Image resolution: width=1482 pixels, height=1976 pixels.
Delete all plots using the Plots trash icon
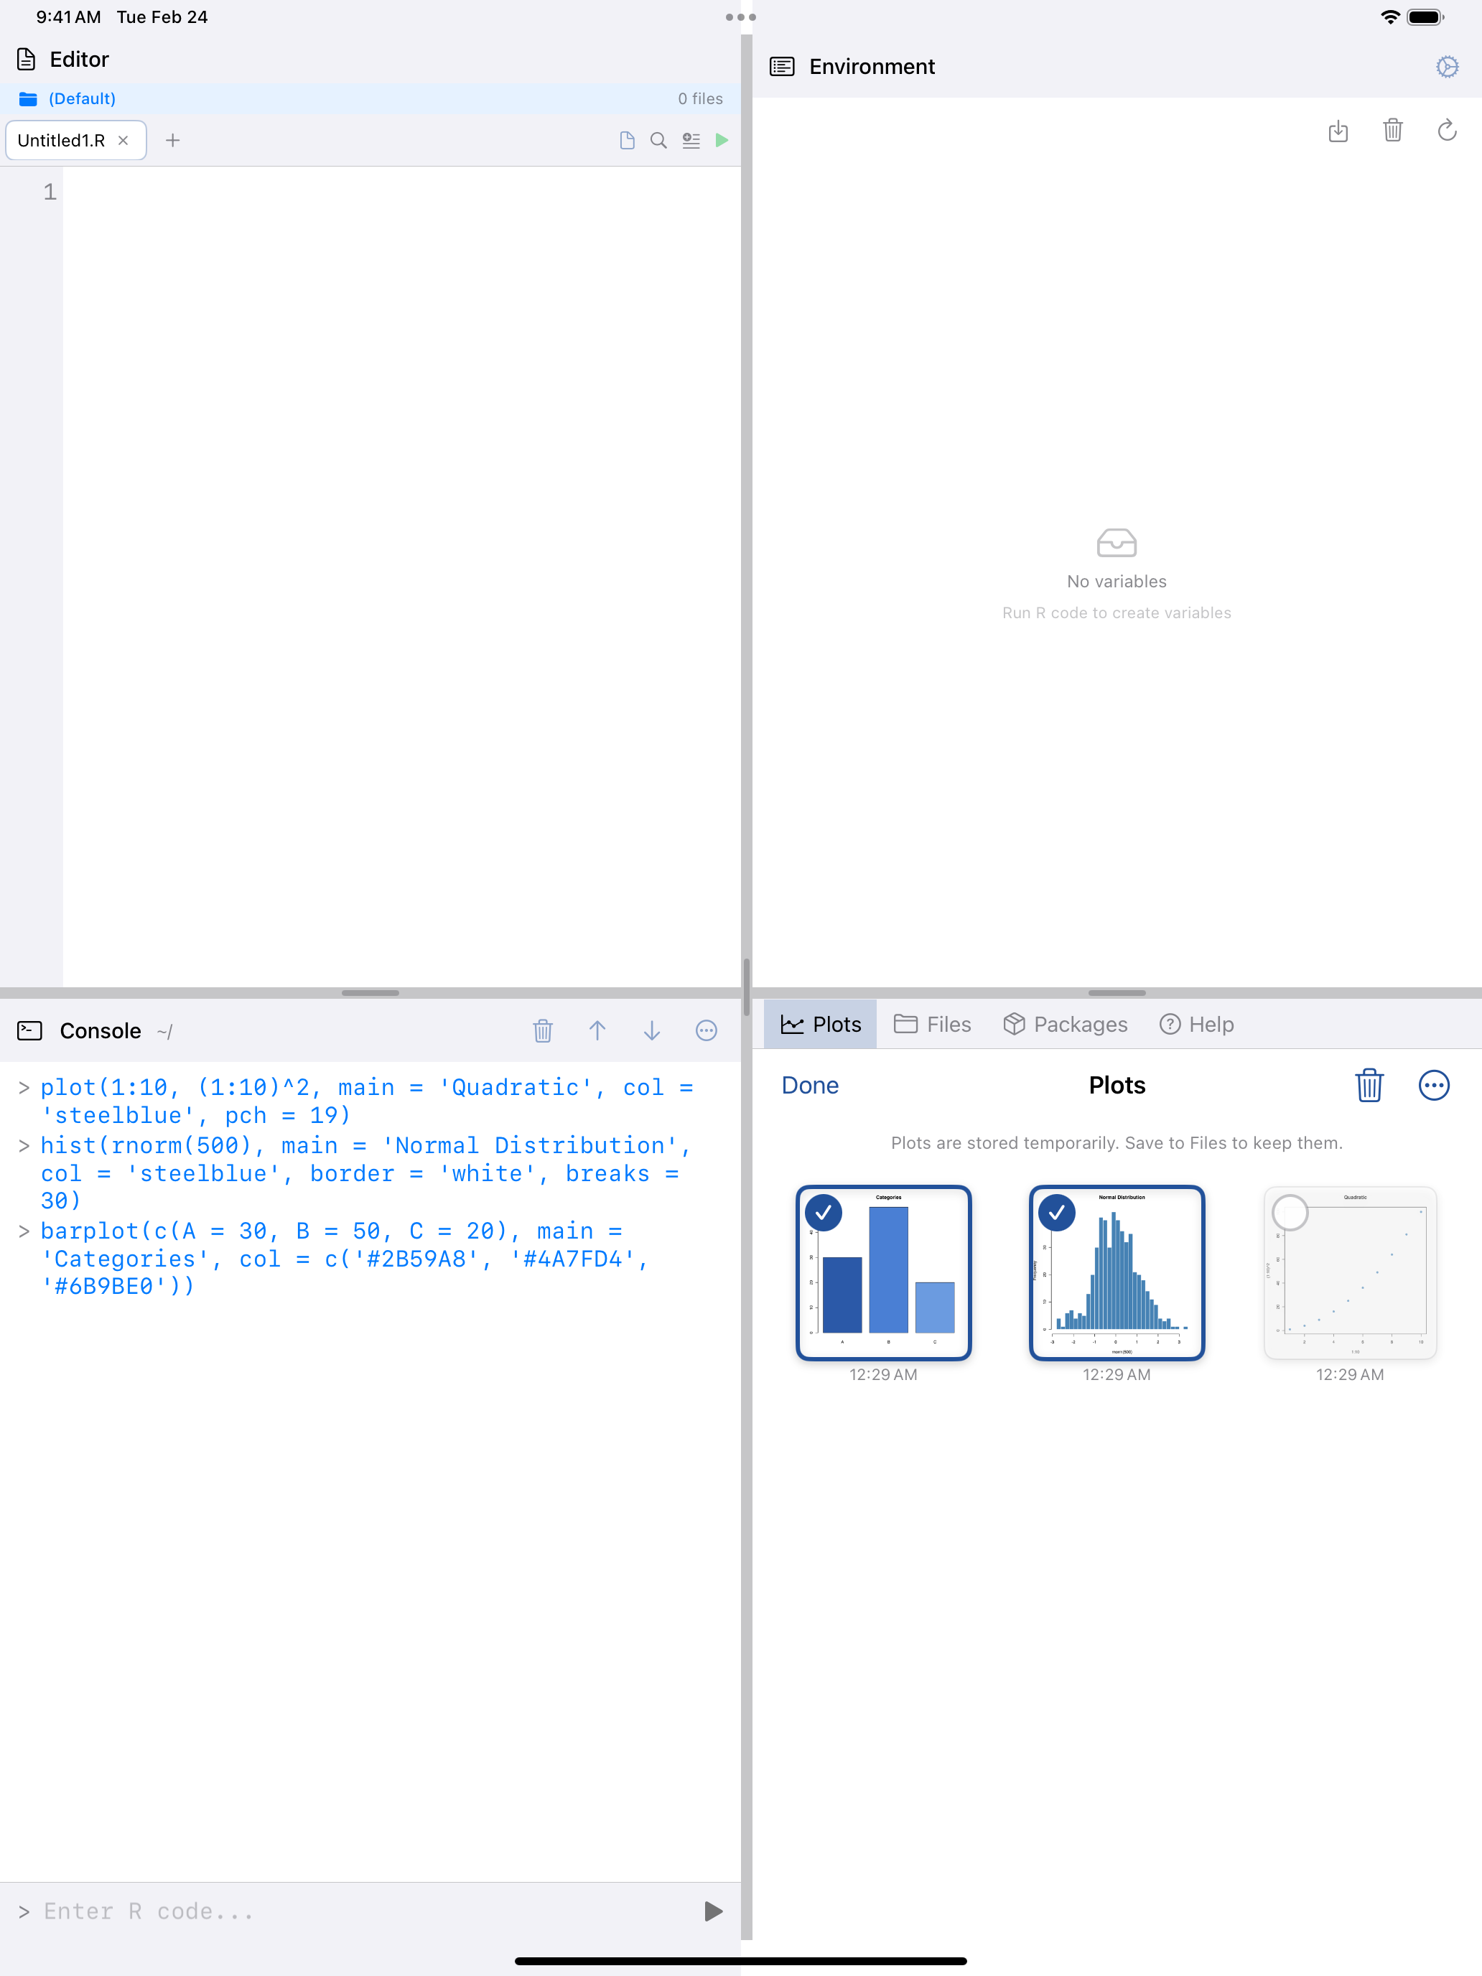click(1369, 1086)
